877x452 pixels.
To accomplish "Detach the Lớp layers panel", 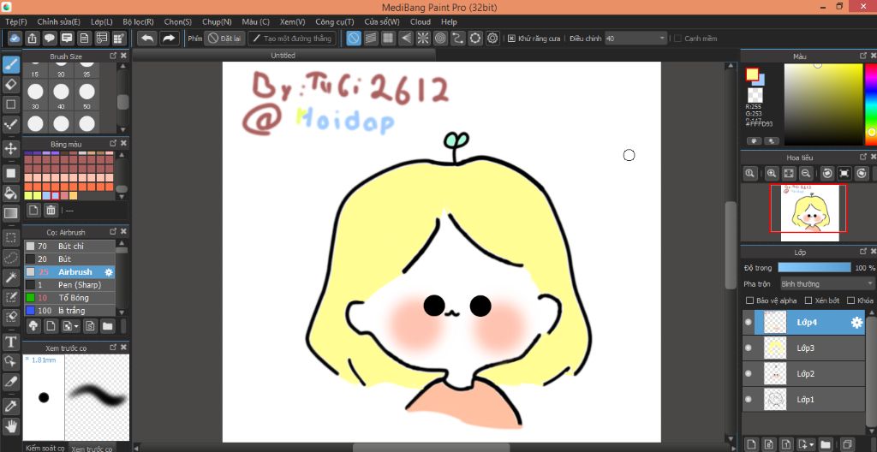I will 862,253.
